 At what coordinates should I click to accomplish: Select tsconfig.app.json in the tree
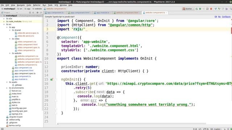point(19,108)
